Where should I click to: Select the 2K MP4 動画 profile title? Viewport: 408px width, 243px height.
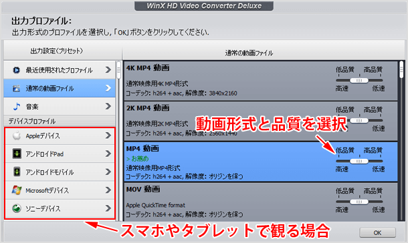[148, 107]
